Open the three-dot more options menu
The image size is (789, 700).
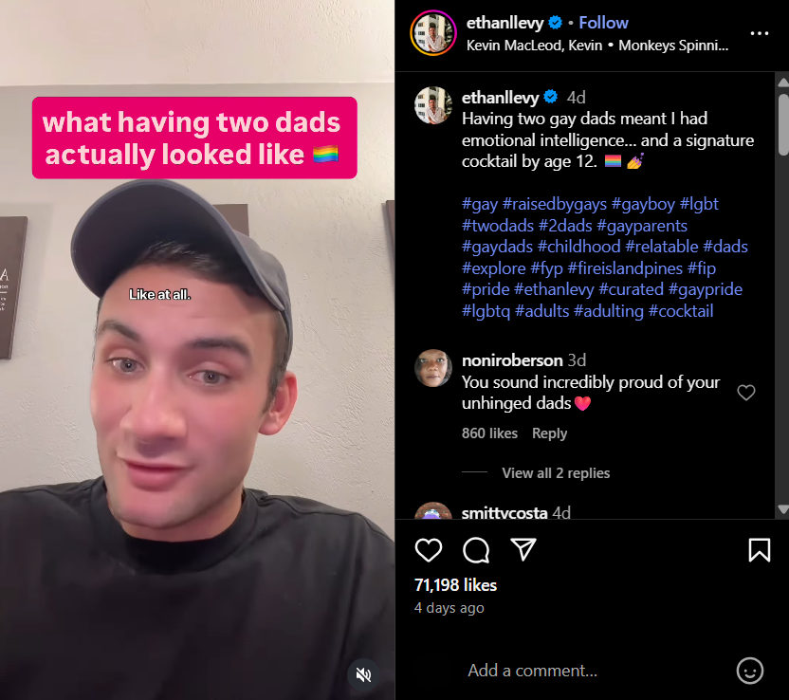click(760, 33)
